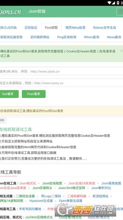Open the 手机号码归属地 link
Viewport: 123px width, 220px height.
point(30,209)
